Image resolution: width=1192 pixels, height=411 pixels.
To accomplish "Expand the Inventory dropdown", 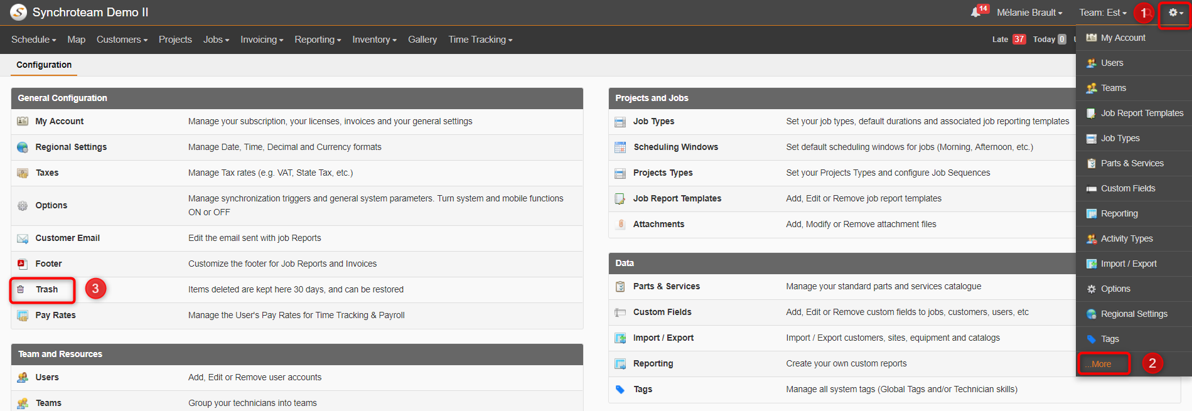I will pos(374,40).
